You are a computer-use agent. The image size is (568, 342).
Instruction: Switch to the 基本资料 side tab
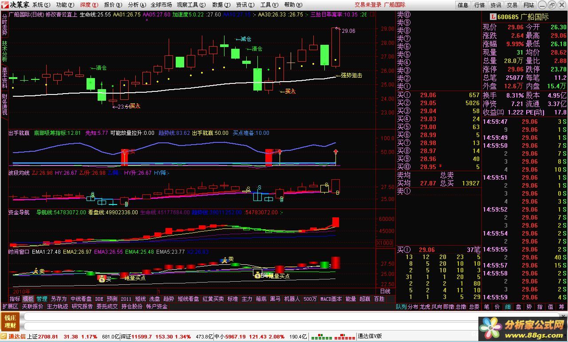point(4,78)
